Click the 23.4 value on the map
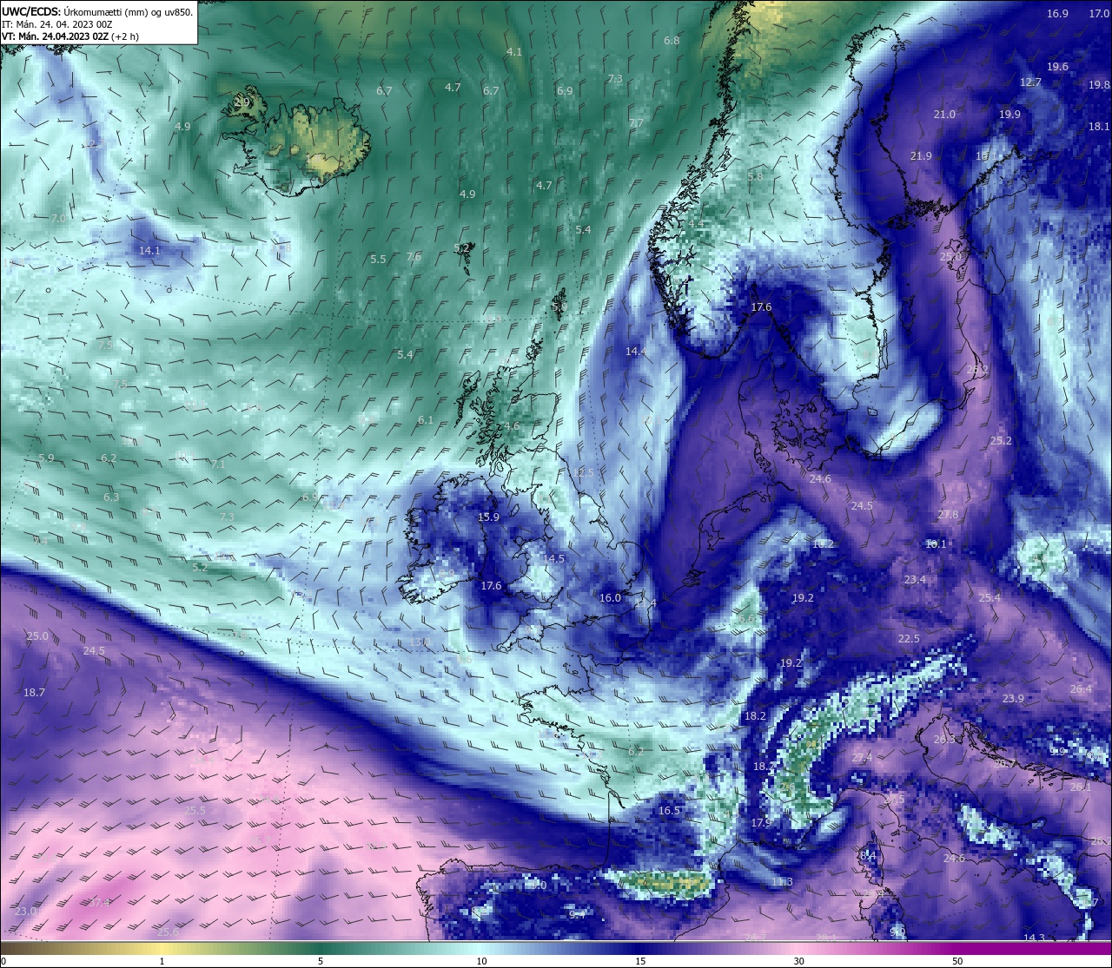The image size is (1112, 968). pyautogui.click(x=915, y=580)
